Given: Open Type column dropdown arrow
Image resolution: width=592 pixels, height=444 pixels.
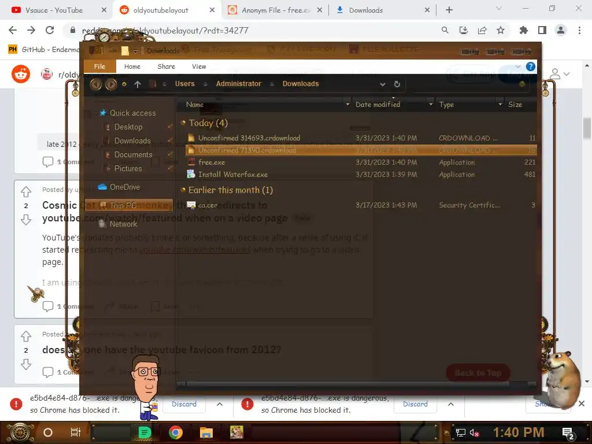Looking at the screenshot, I should (500, 104).
